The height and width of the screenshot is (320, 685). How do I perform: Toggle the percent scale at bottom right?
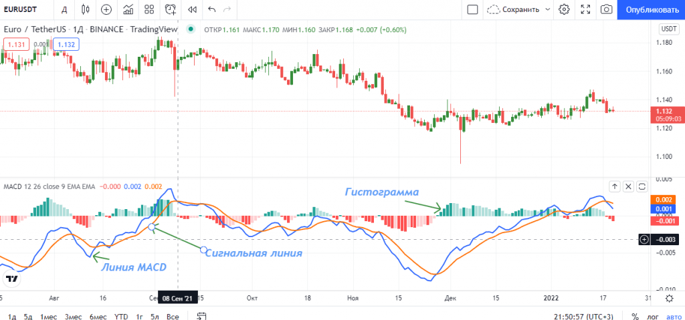pyautogui.click(x=635, y=316)
